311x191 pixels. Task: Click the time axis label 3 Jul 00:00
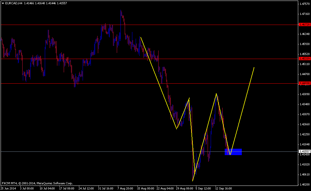[27, 189]
